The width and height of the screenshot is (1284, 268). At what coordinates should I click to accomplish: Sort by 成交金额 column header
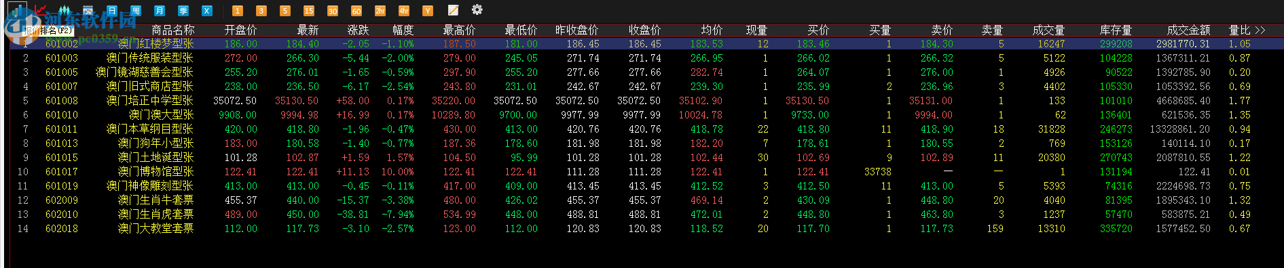1188,30
